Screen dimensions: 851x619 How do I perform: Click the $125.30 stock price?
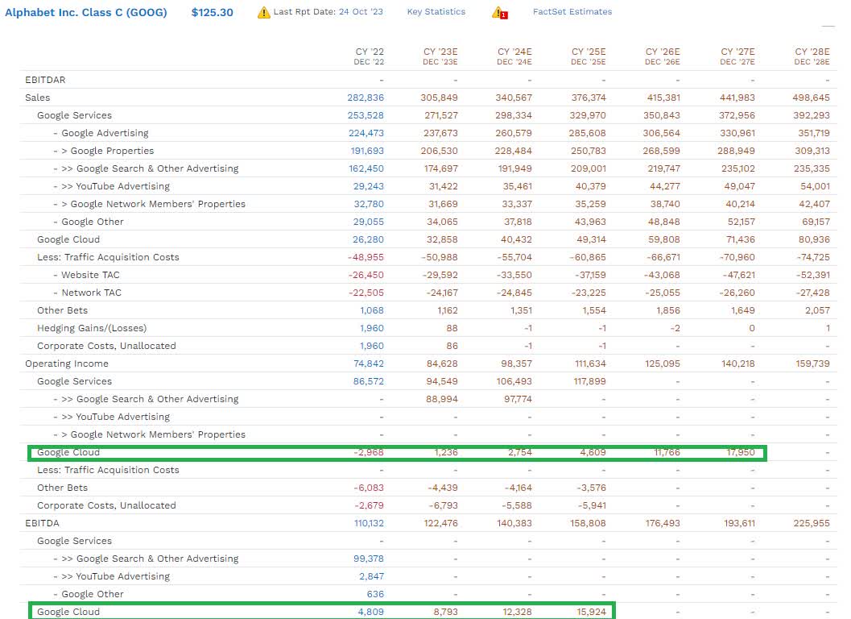pos(212,13)
